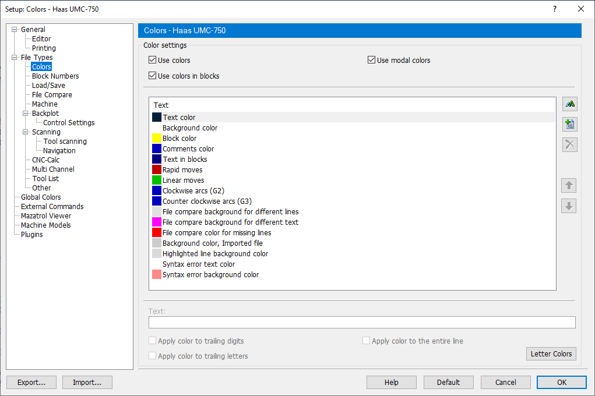Click the move up arrow button

tap(569, 186)
